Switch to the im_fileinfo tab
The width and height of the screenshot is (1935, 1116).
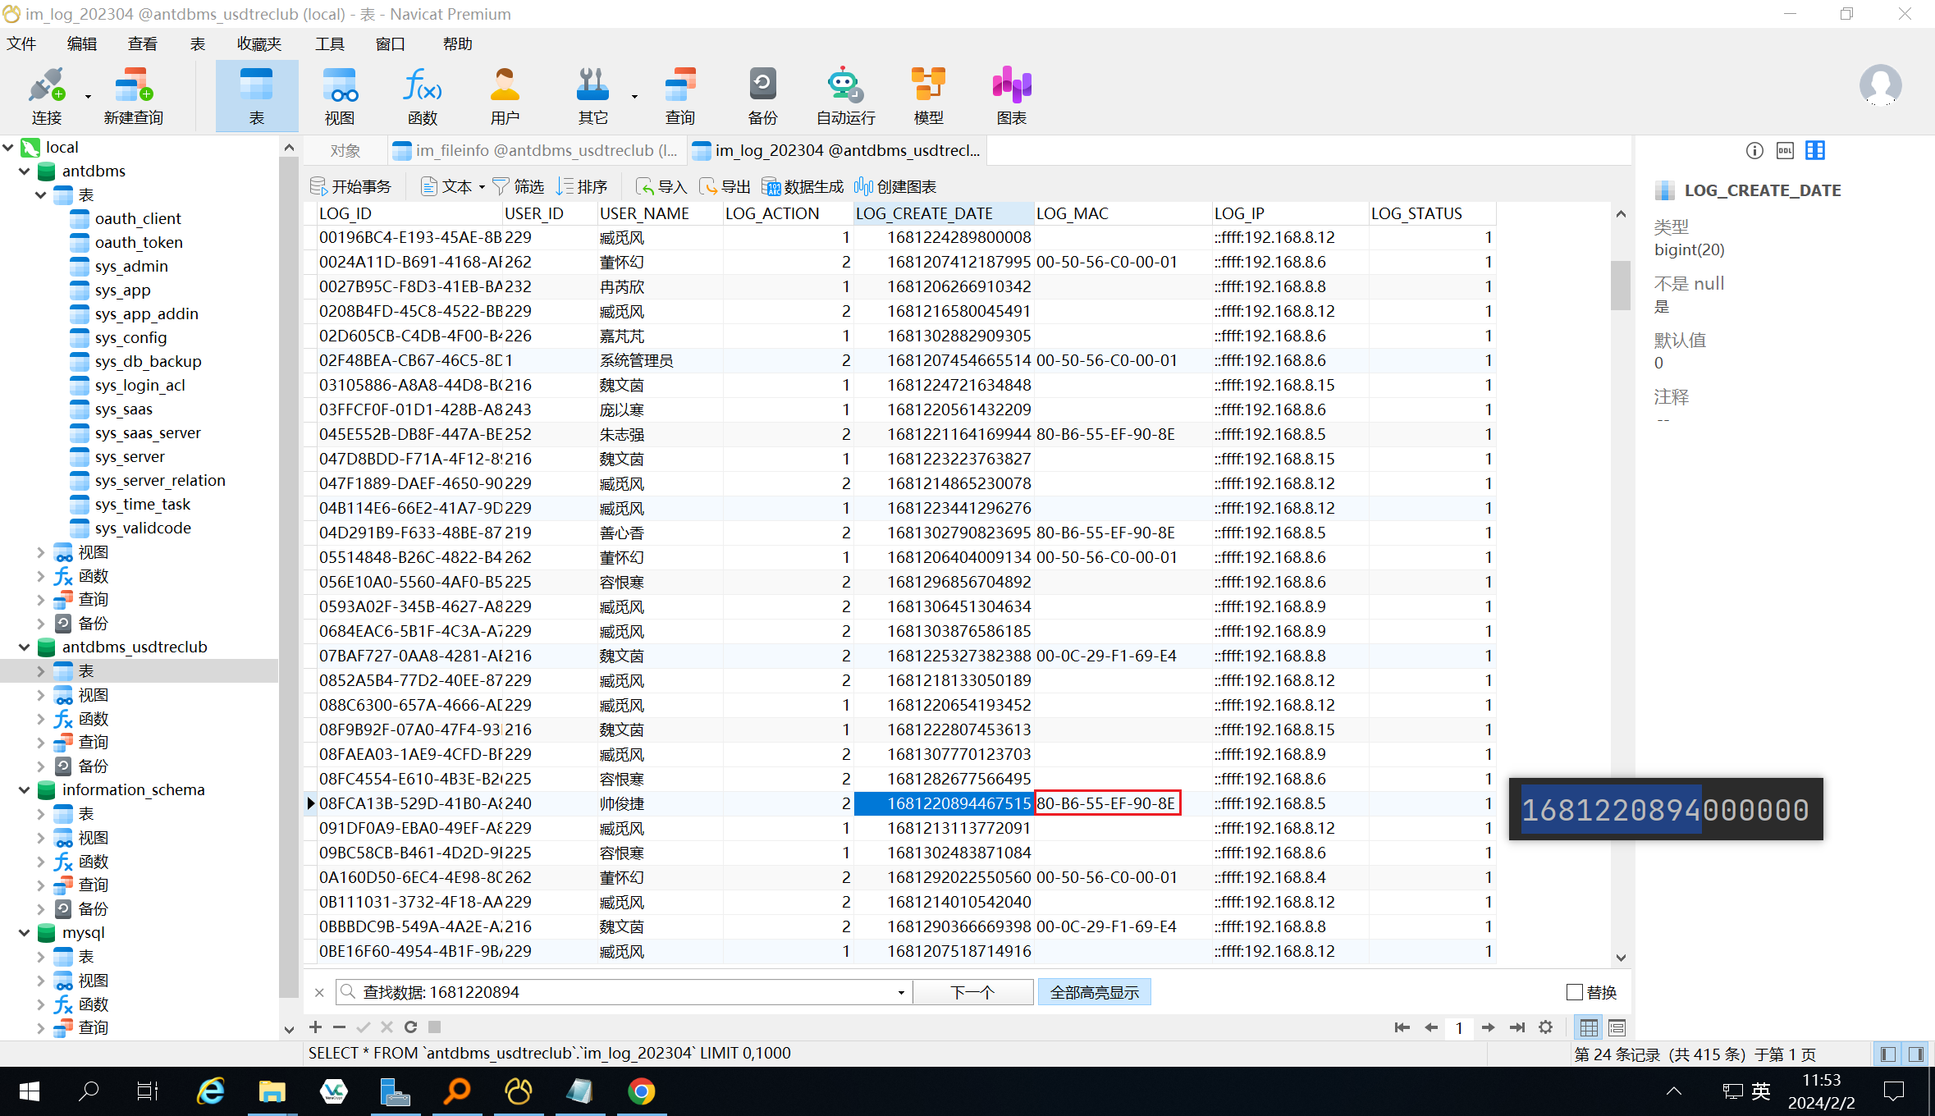(536, 150)
